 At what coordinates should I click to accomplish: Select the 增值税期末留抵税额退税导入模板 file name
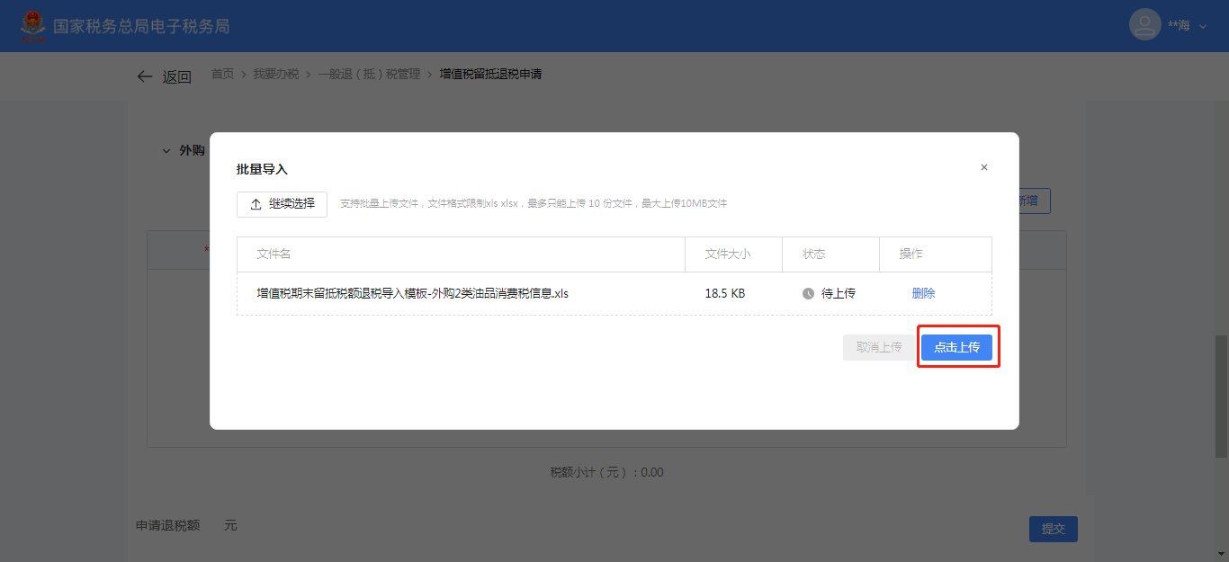(412, 293)
